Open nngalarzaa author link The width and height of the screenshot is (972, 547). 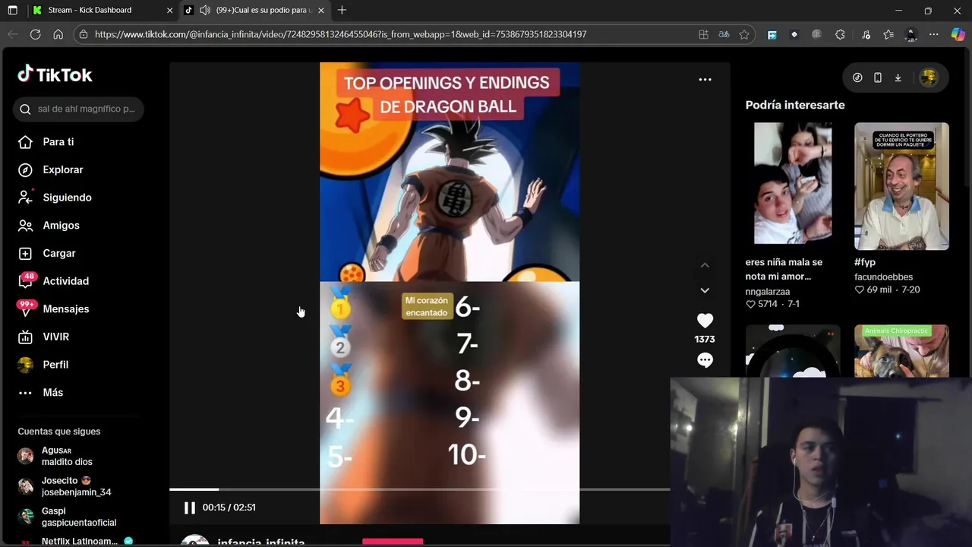[x=768, y=292]
